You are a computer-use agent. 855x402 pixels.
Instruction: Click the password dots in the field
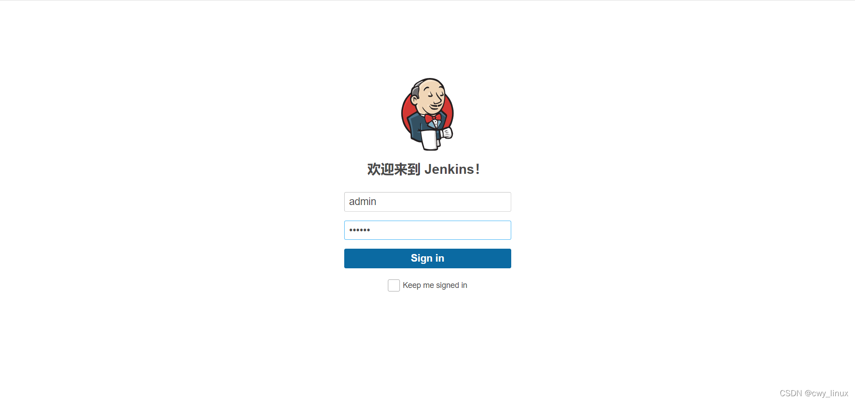(360, 230)
